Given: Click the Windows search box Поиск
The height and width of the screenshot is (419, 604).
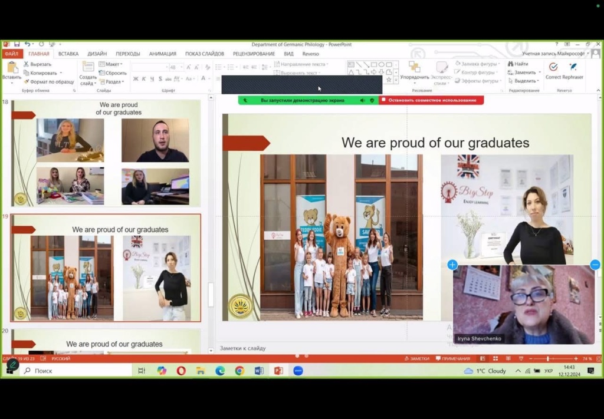Looking at the screenshot, I should 77,371.
